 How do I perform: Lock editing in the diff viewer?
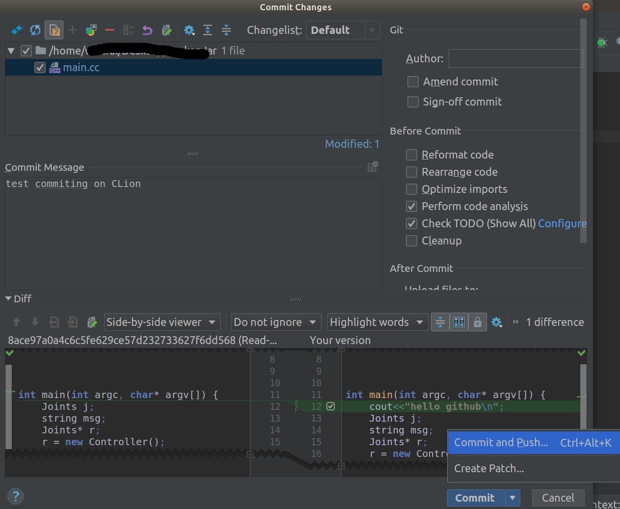(x=478, y=321)
